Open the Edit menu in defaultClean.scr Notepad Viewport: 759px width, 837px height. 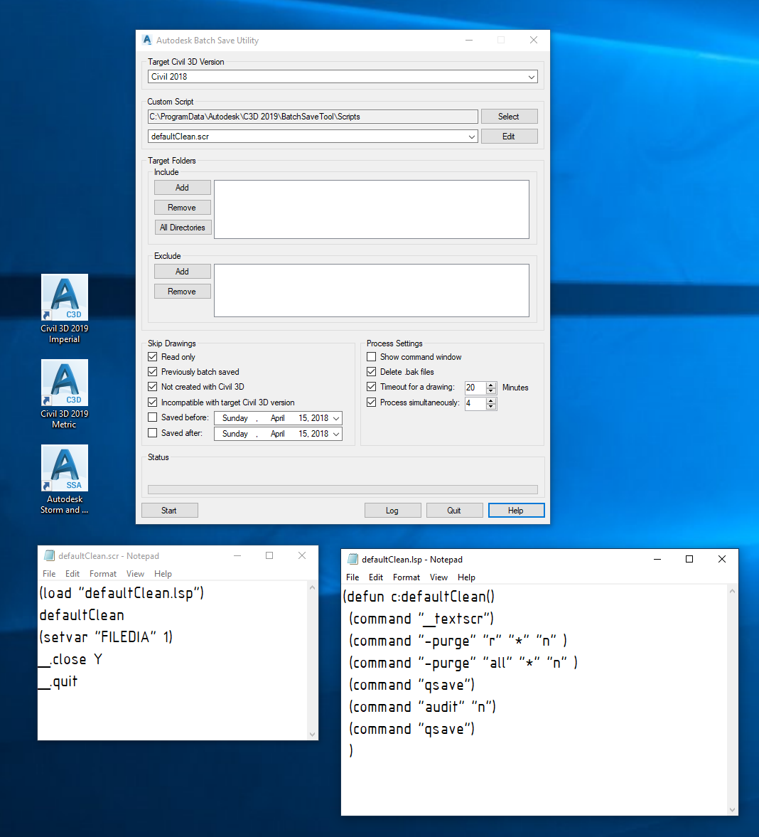pyautogui.click(x=72, y=573)
